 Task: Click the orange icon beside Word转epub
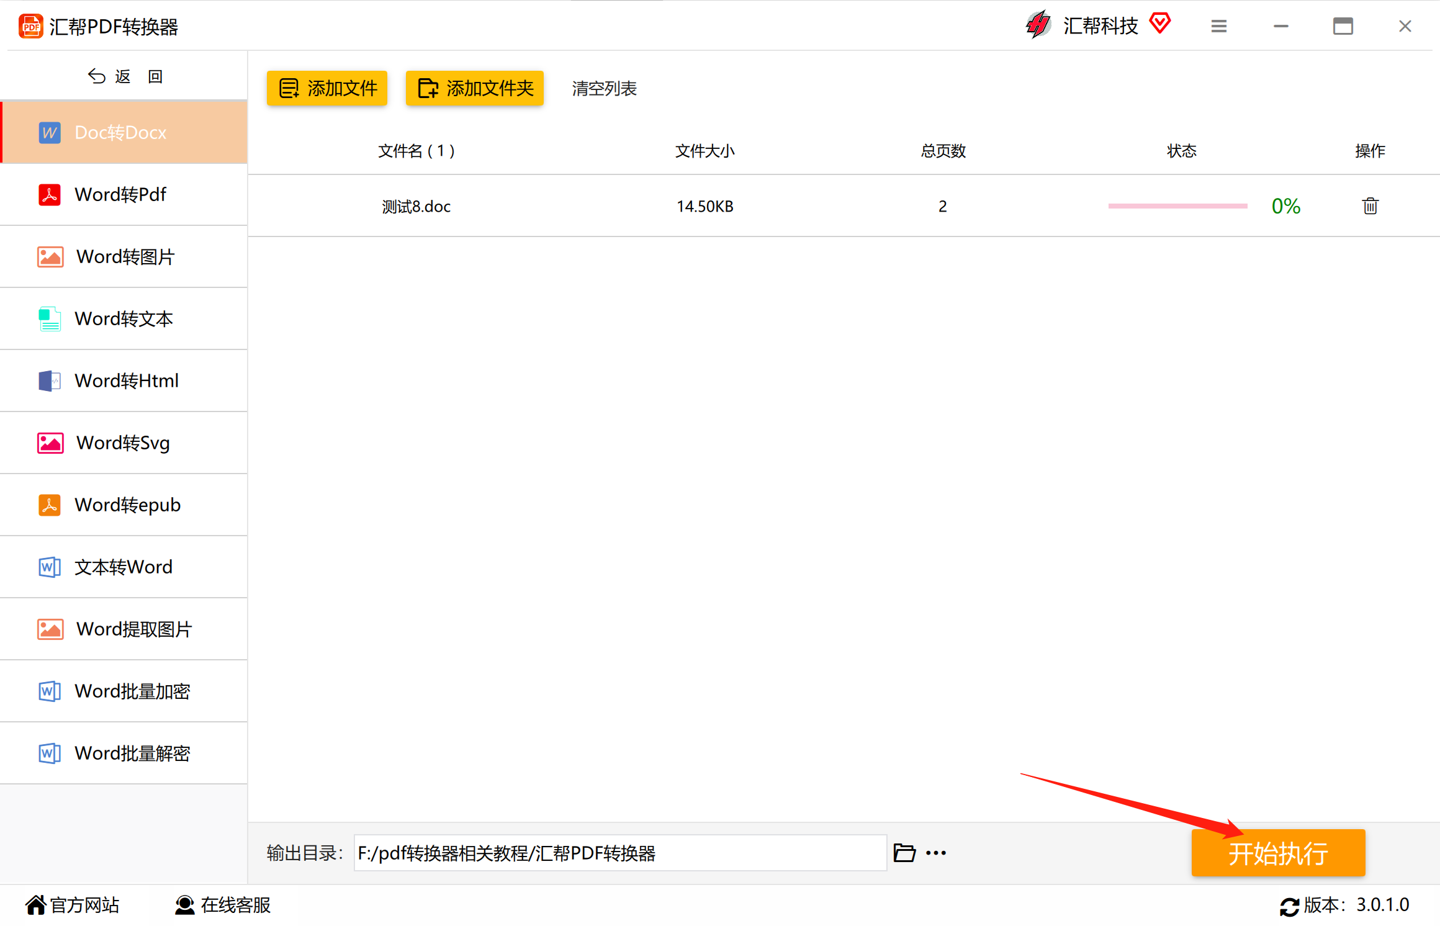point(50,505)
